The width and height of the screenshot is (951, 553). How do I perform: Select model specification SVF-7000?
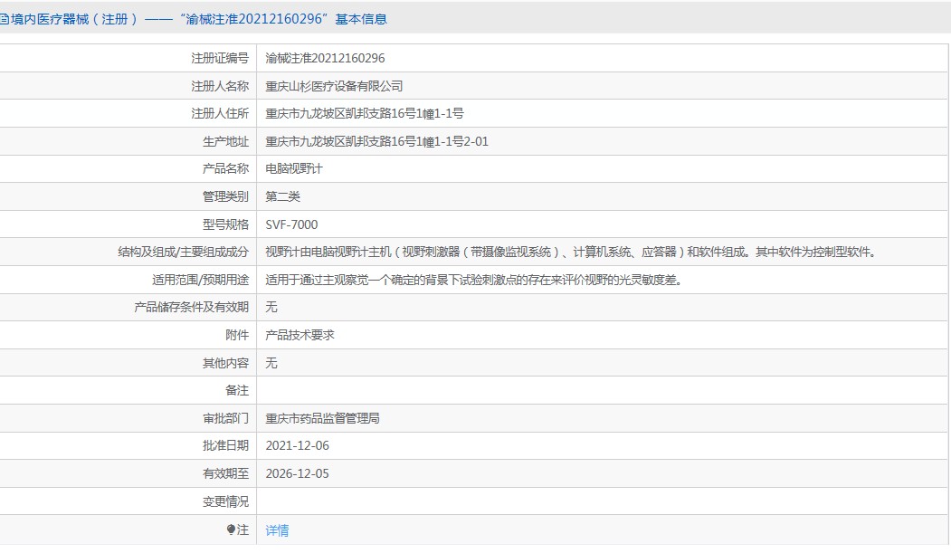[x=291, y=224]
